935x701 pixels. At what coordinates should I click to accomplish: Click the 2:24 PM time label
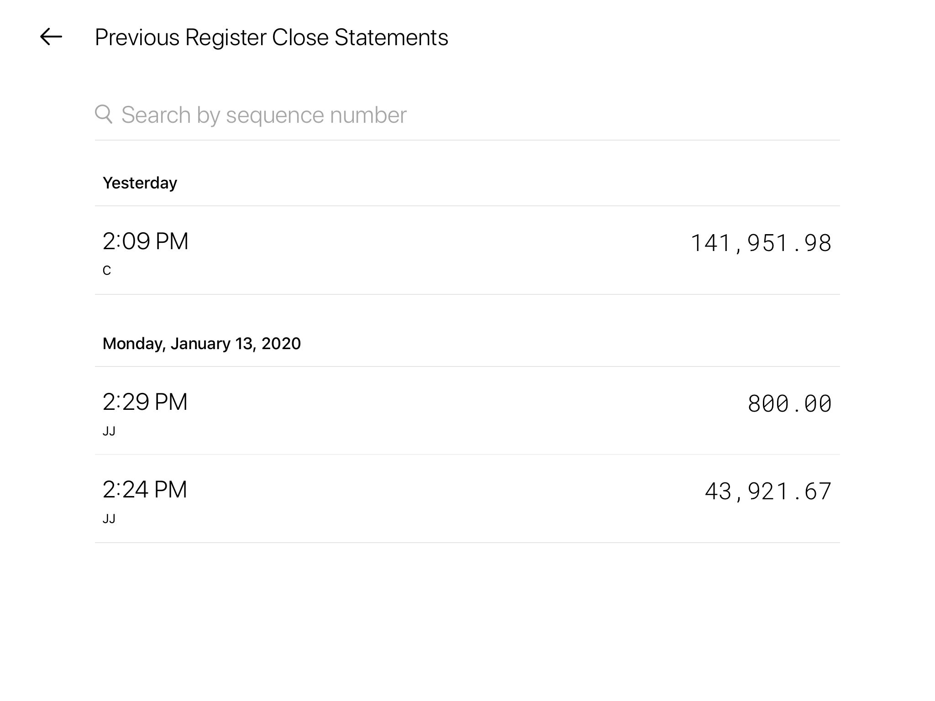(x=145, y=490)
